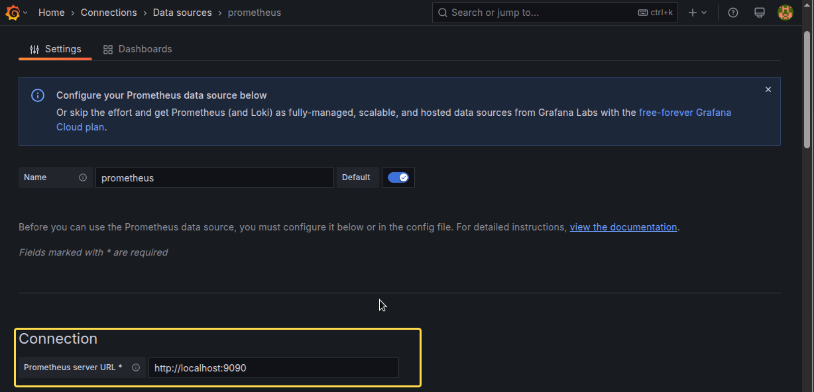Screen dimensions: 814x392
Task: Expand the chevron beside the Grafana logo
Action: pos(25,13)
